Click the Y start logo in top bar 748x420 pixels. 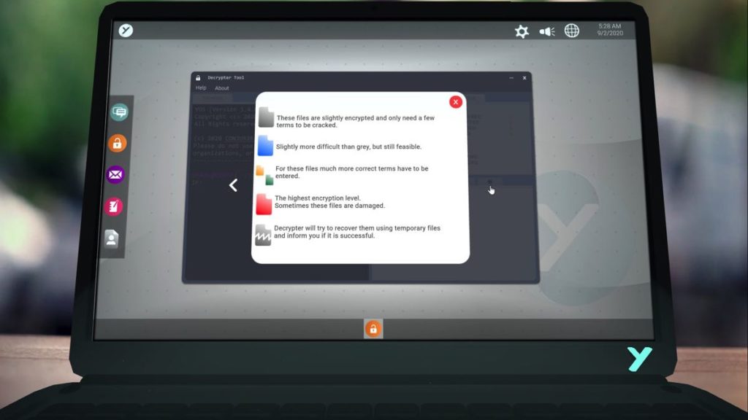(x=126, y=31)
